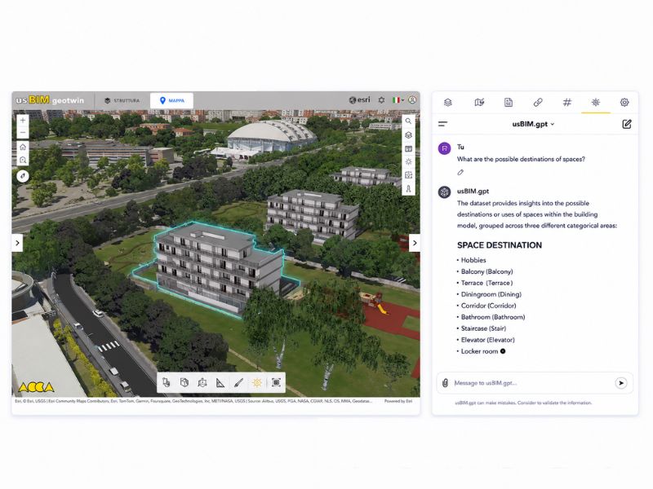Click the 'SPACE DESTINATION' heading

coord(500,245)
